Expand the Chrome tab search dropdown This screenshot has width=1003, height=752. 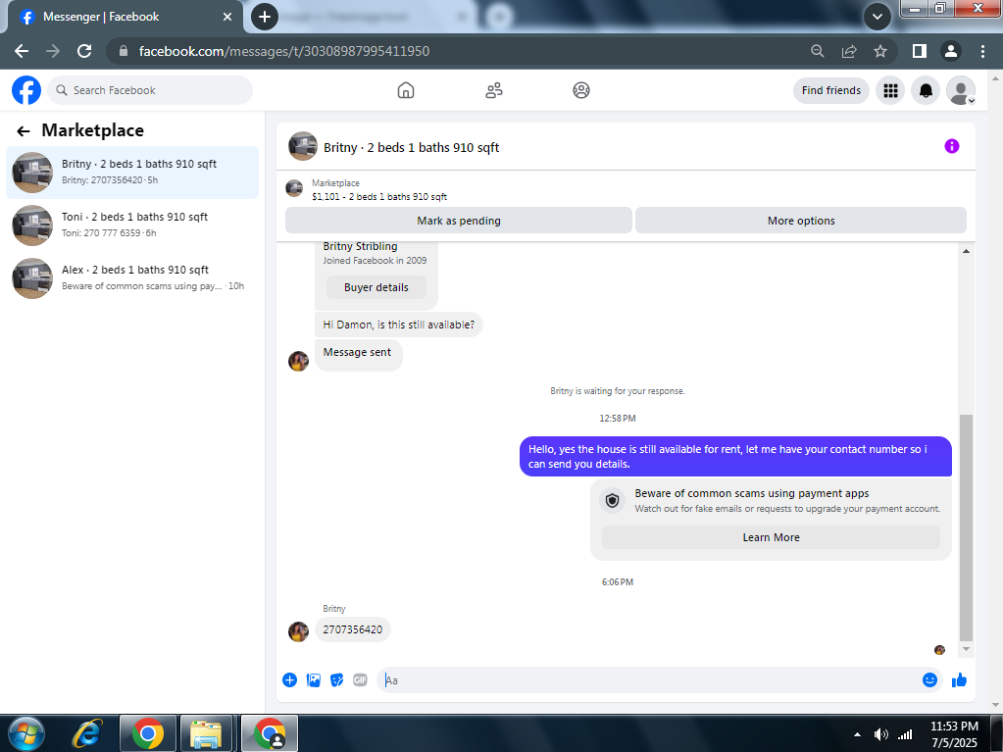click(878, 17)
